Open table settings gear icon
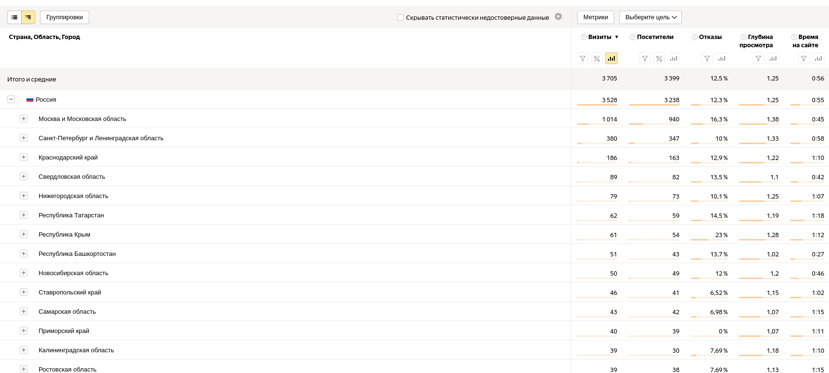The image size is (829, 373). [x=558, y=16]
